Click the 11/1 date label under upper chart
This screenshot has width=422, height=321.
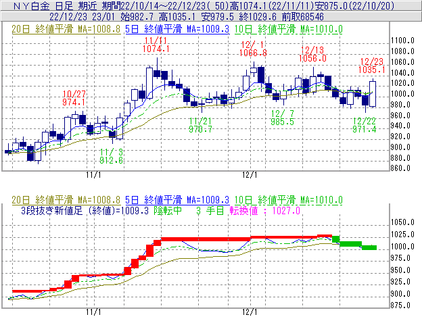point(93,175)
